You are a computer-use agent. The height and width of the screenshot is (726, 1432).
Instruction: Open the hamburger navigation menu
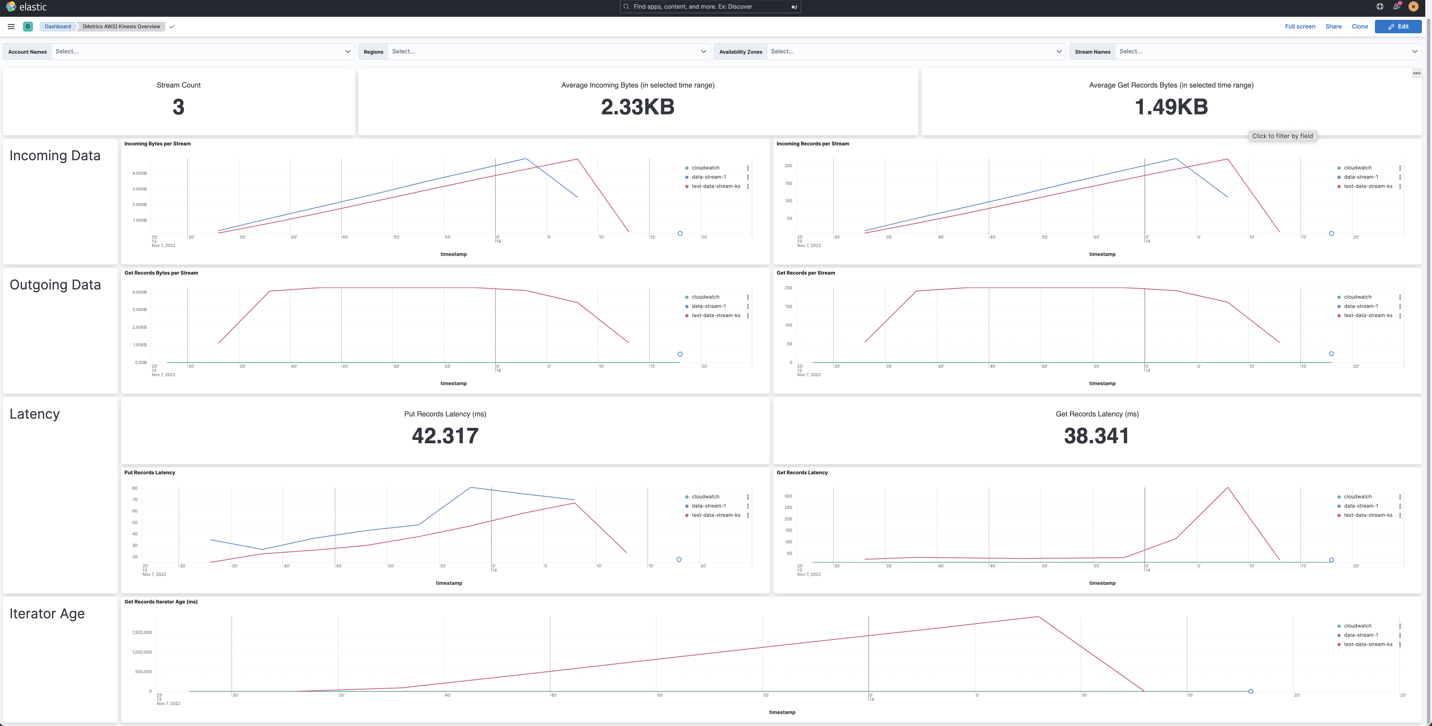click(11, 27)
